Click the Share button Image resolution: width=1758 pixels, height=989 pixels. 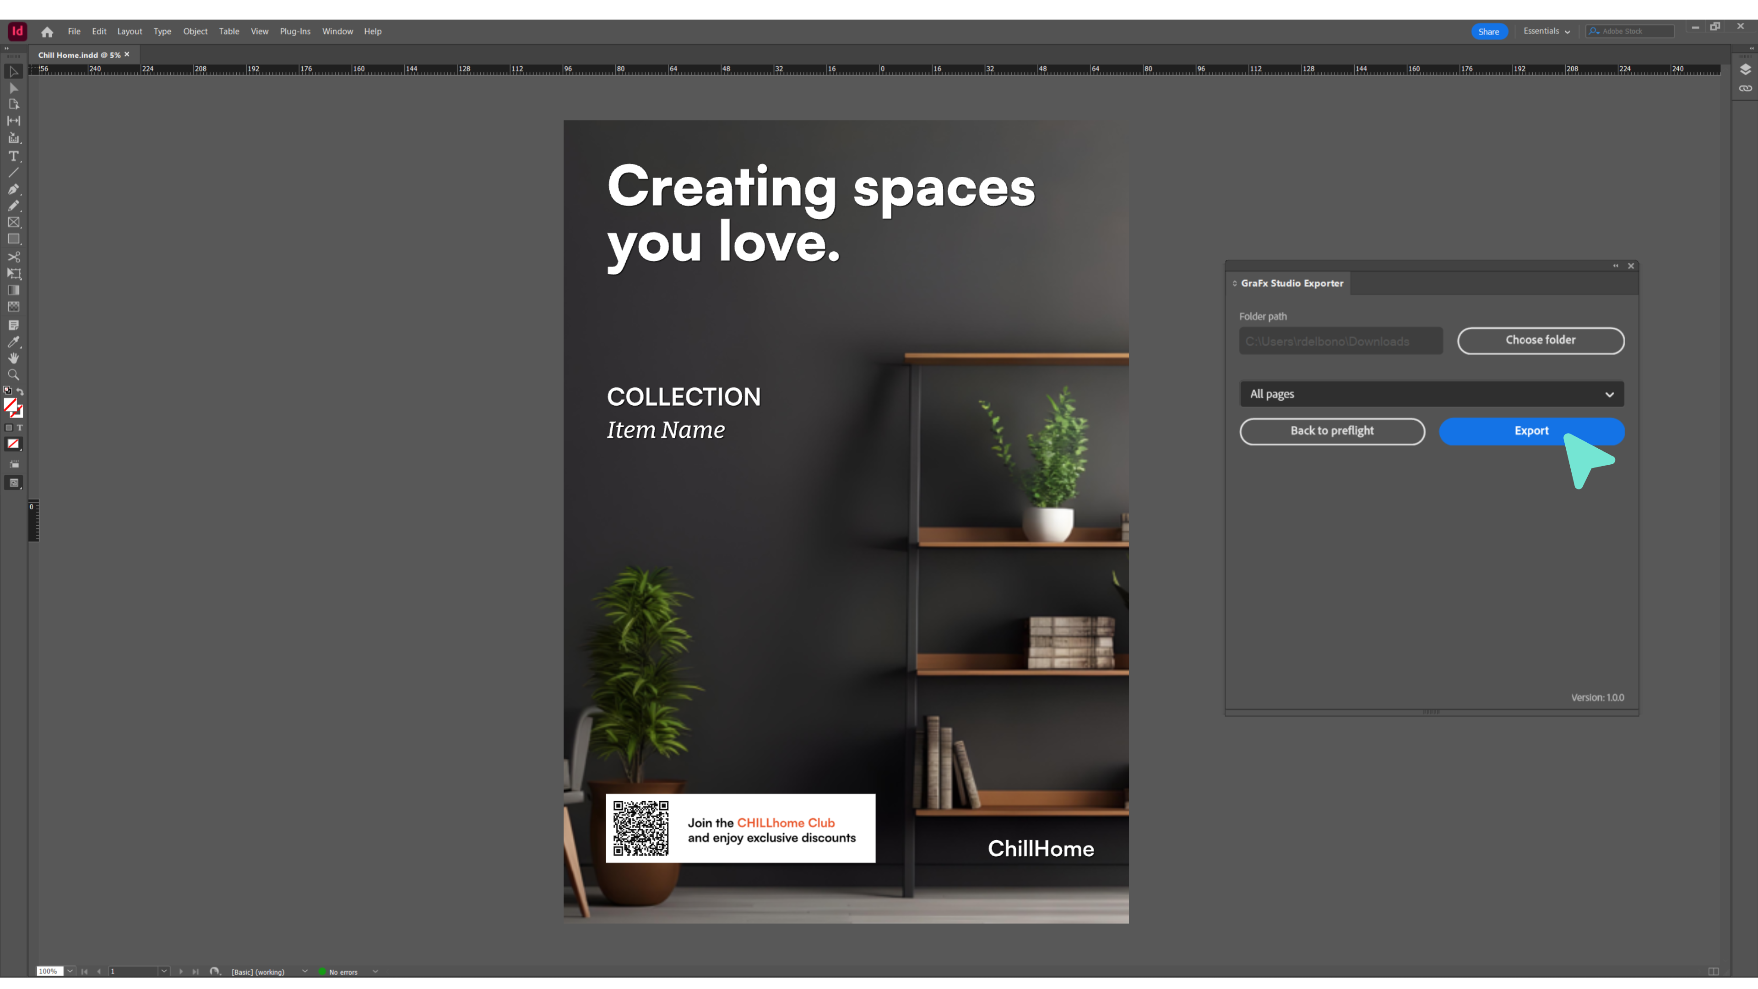[1488, 32]
